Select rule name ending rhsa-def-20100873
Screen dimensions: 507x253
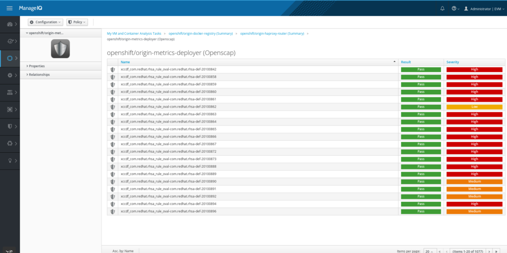(168, 159)
